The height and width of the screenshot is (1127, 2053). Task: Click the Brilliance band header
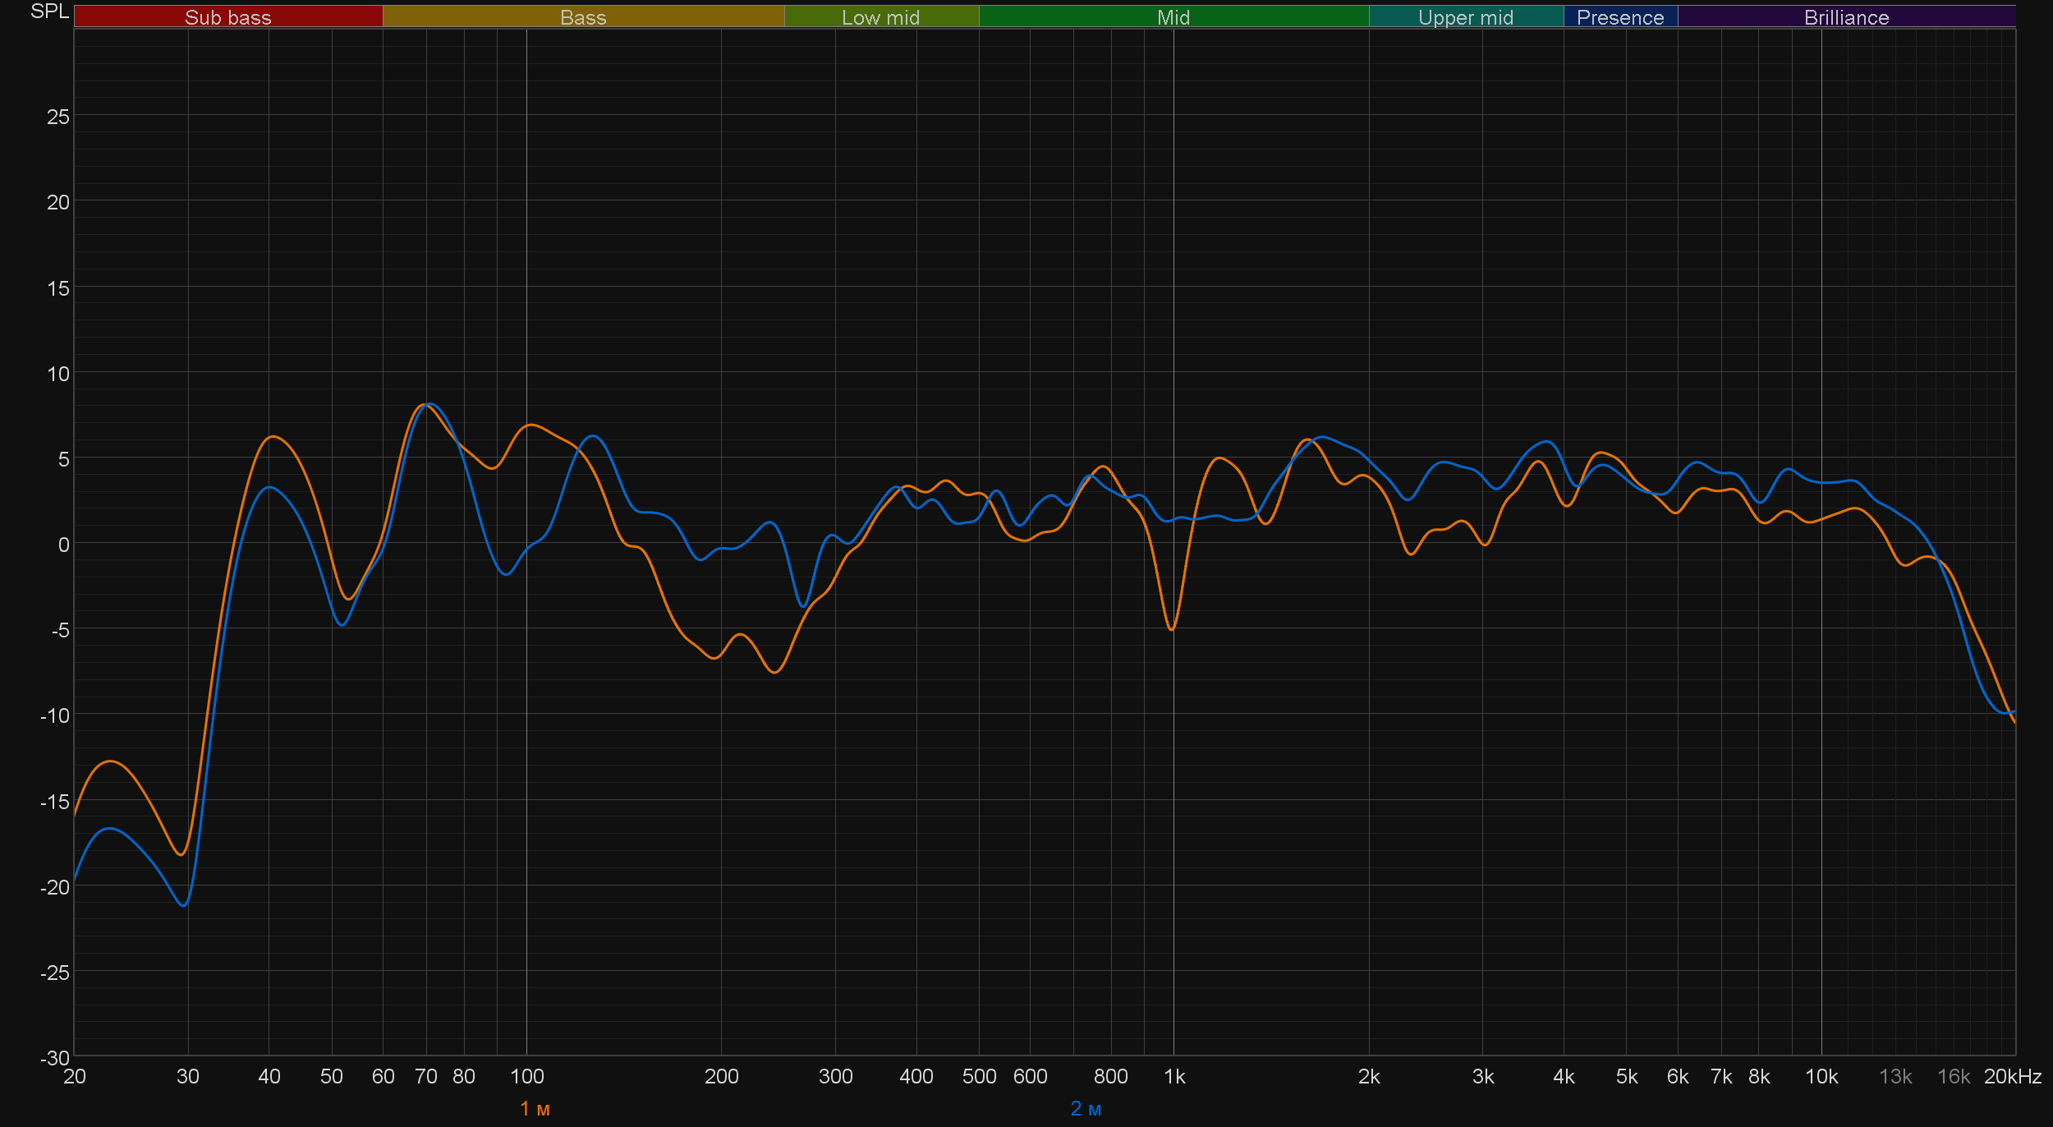tap(1846, 17)
